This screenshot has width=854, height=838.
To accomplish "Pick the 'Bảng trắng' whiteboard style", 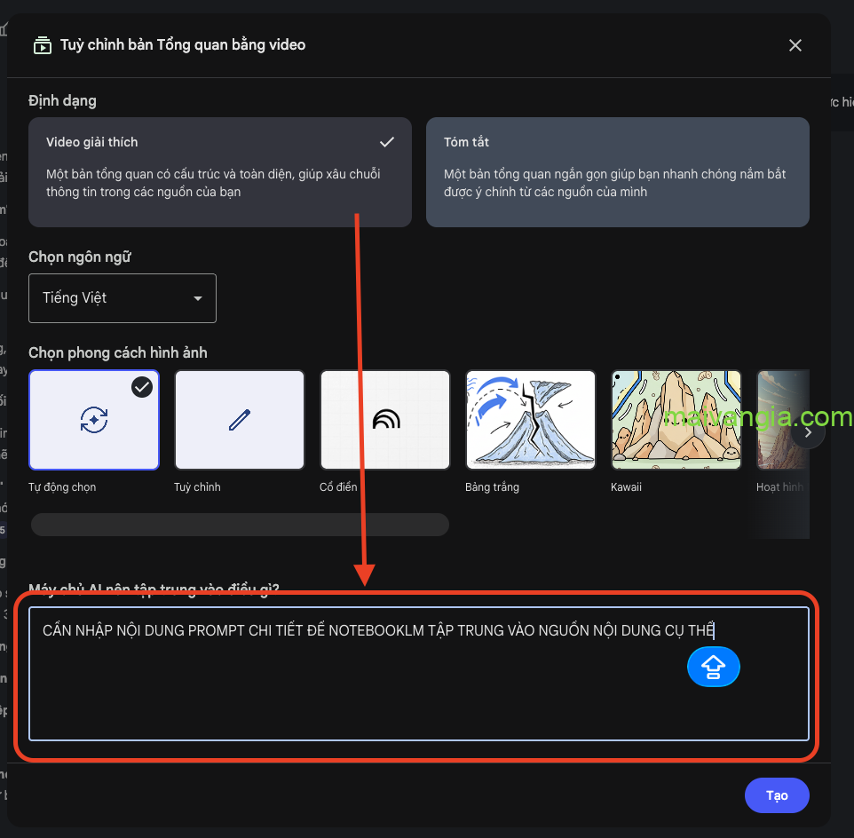I will pos(531,420).
